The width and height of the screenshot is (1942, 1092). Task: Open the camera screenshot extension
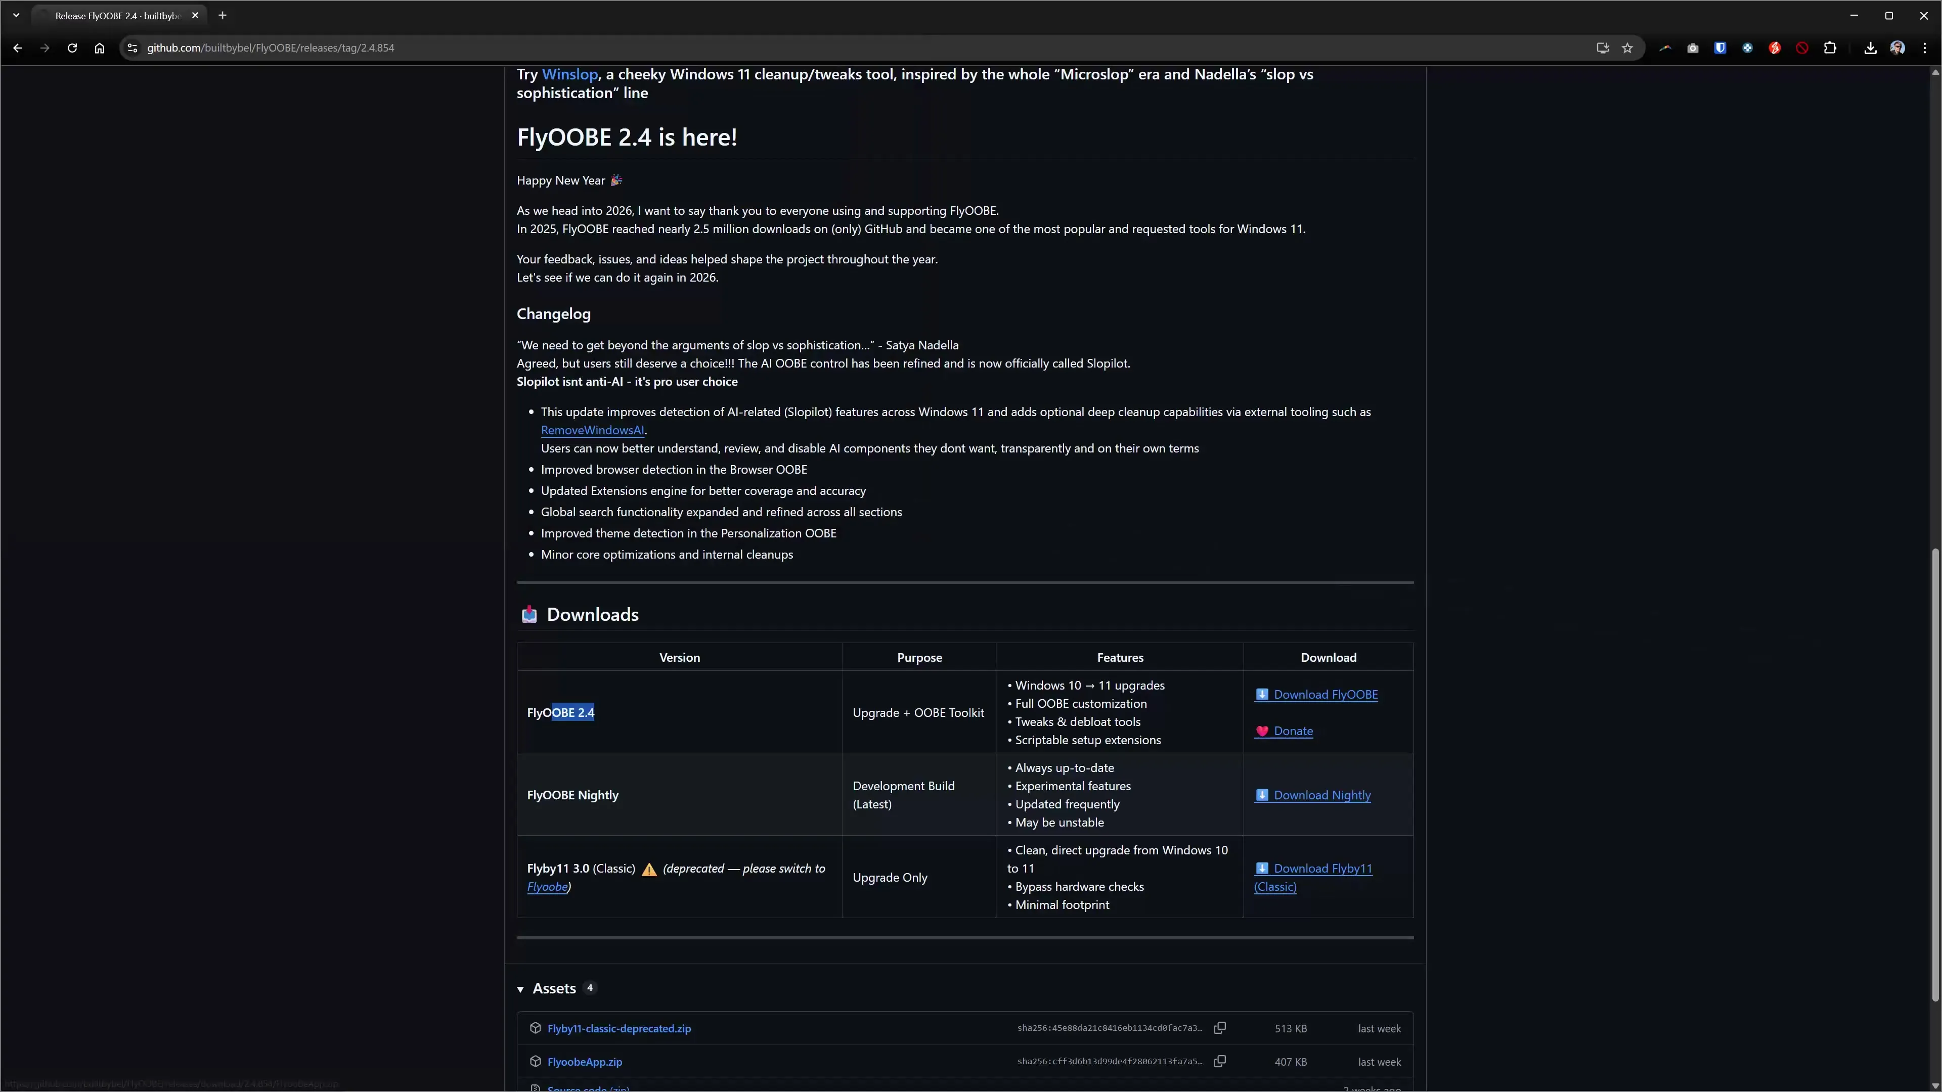pyautogui.click(x=1693, y=48)
